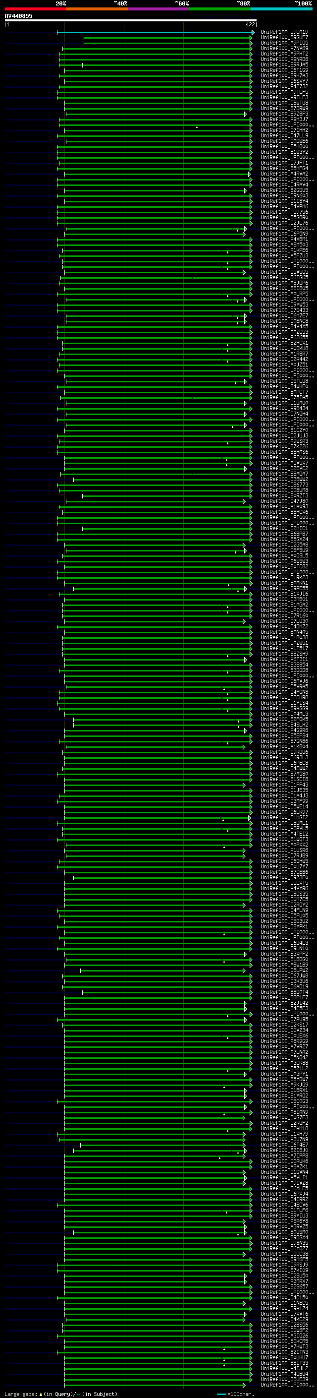Select the UniRef100_C7XVT6 label
Image resolution: width=317 pixels, height=1398 pixels.
pos(284,1314)
